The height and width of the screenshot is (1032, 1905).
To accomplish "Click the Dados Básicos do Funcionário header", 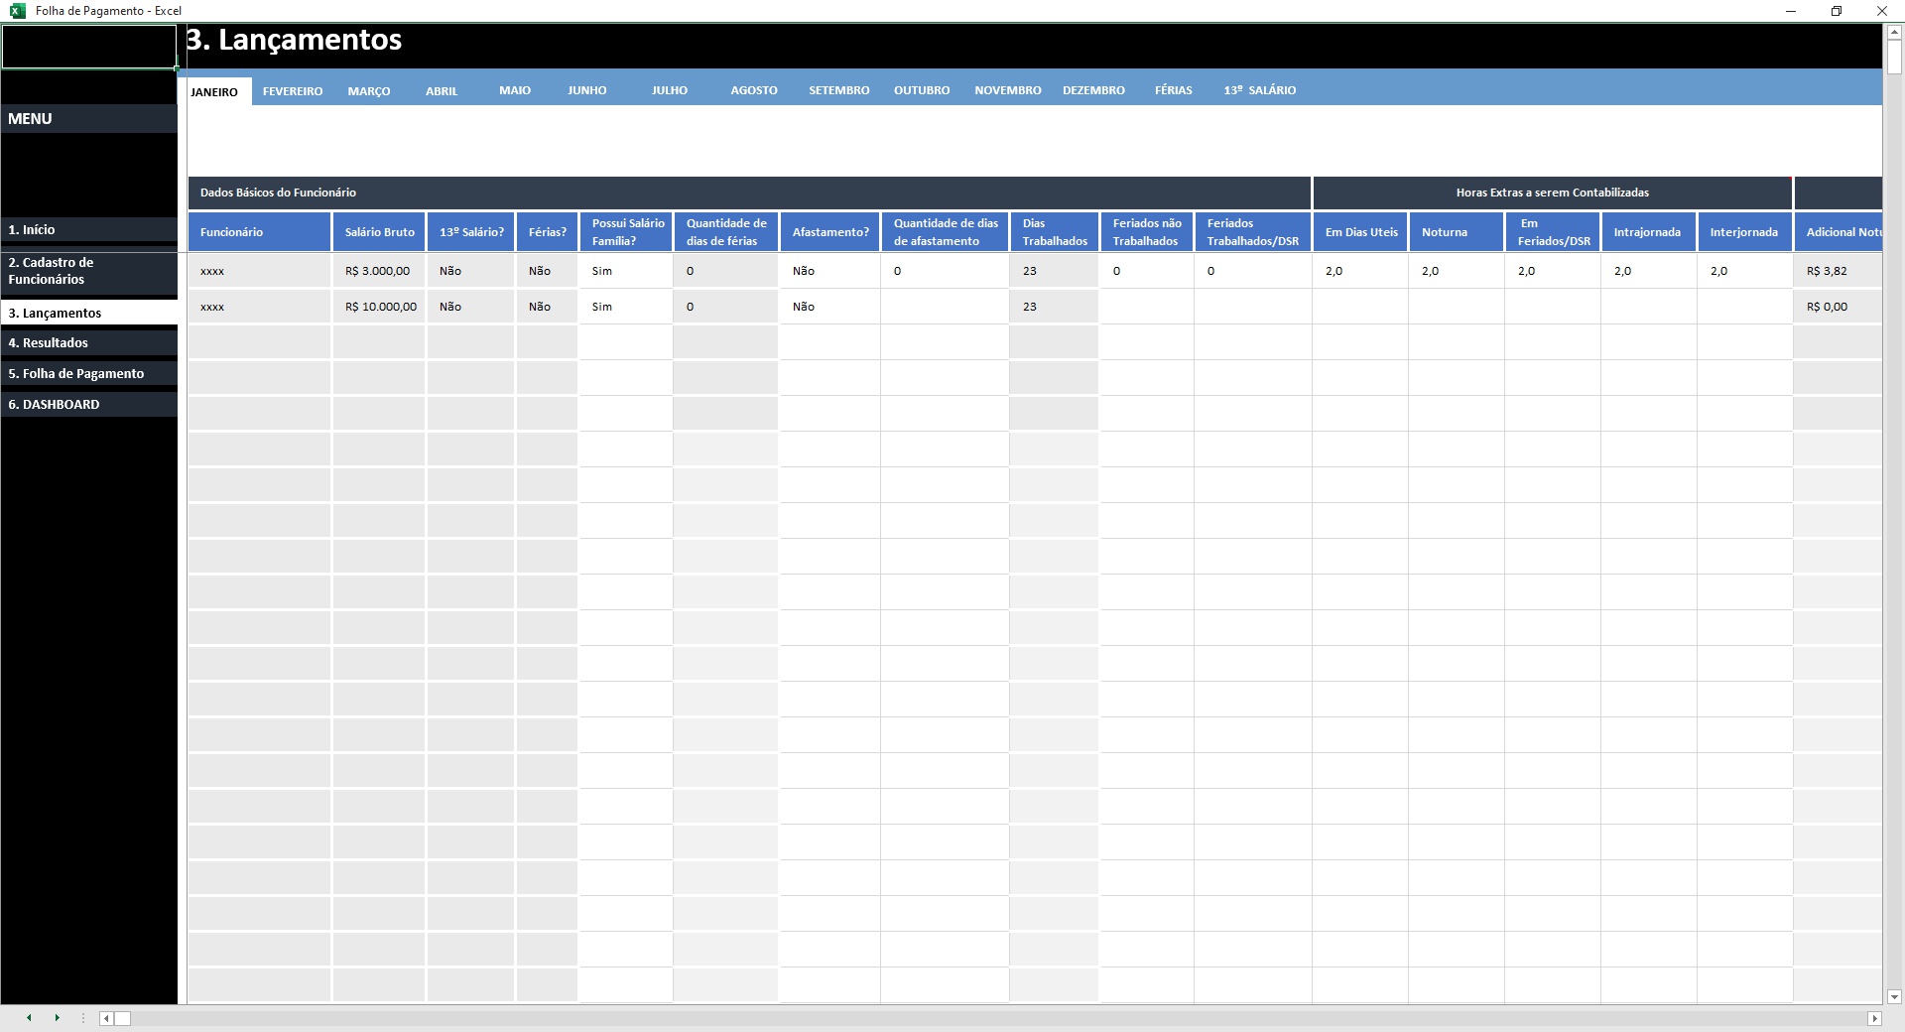I will point(749,193).
